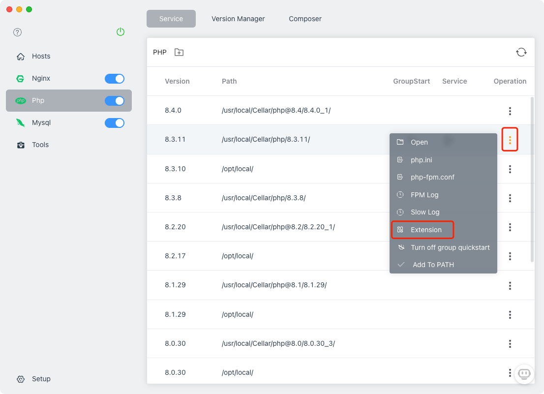Image resolution: width=544 pixels, height=394 pixels.
Task: Open FPM Log from the menu
Action: pos(443,195)
